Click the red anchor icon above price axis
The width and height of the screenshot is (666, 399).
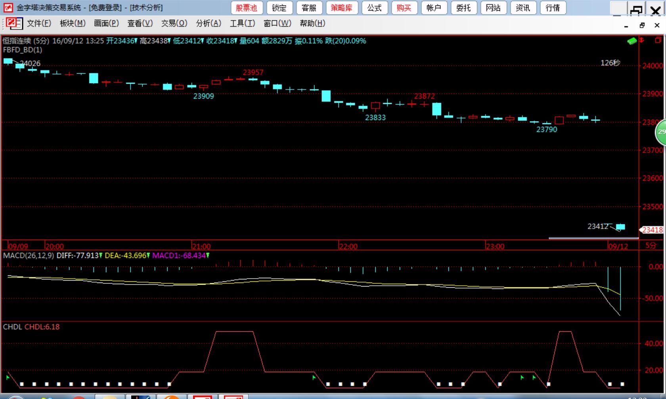tap(642, 40)
